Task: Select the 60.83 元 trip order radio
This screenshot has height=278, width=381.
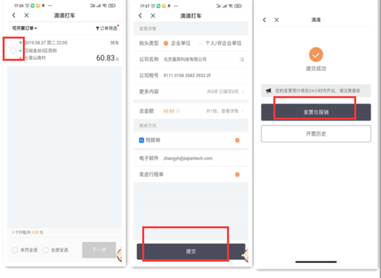Action: coord(13,50)
